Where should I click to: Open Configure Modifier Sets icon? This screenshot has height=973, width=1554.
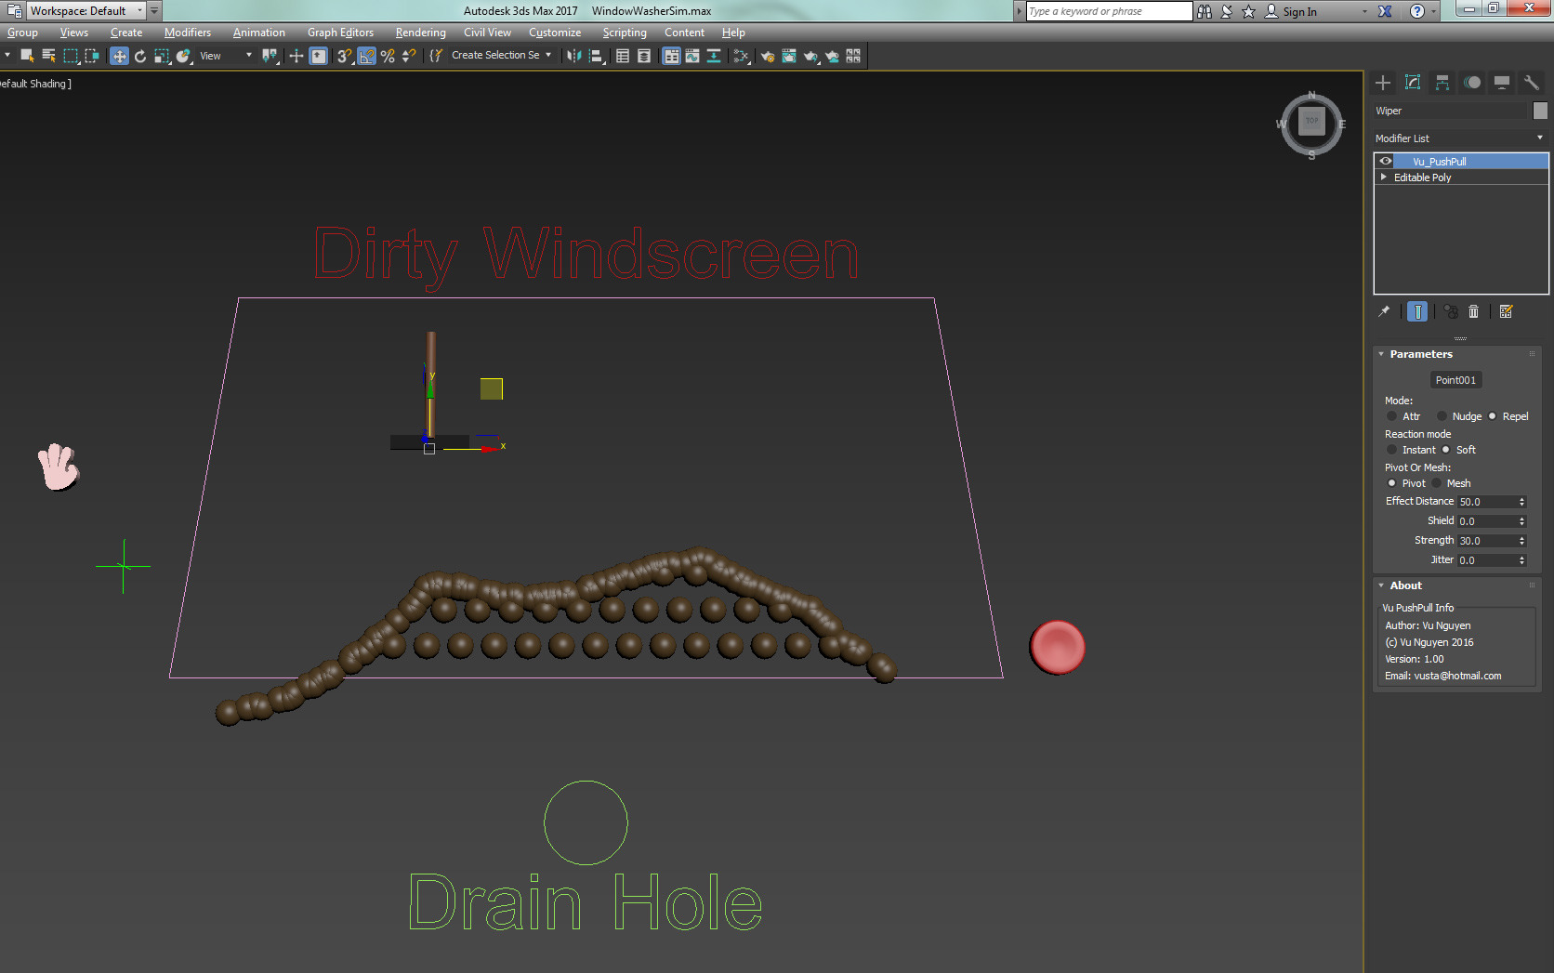coord(1507,312)
